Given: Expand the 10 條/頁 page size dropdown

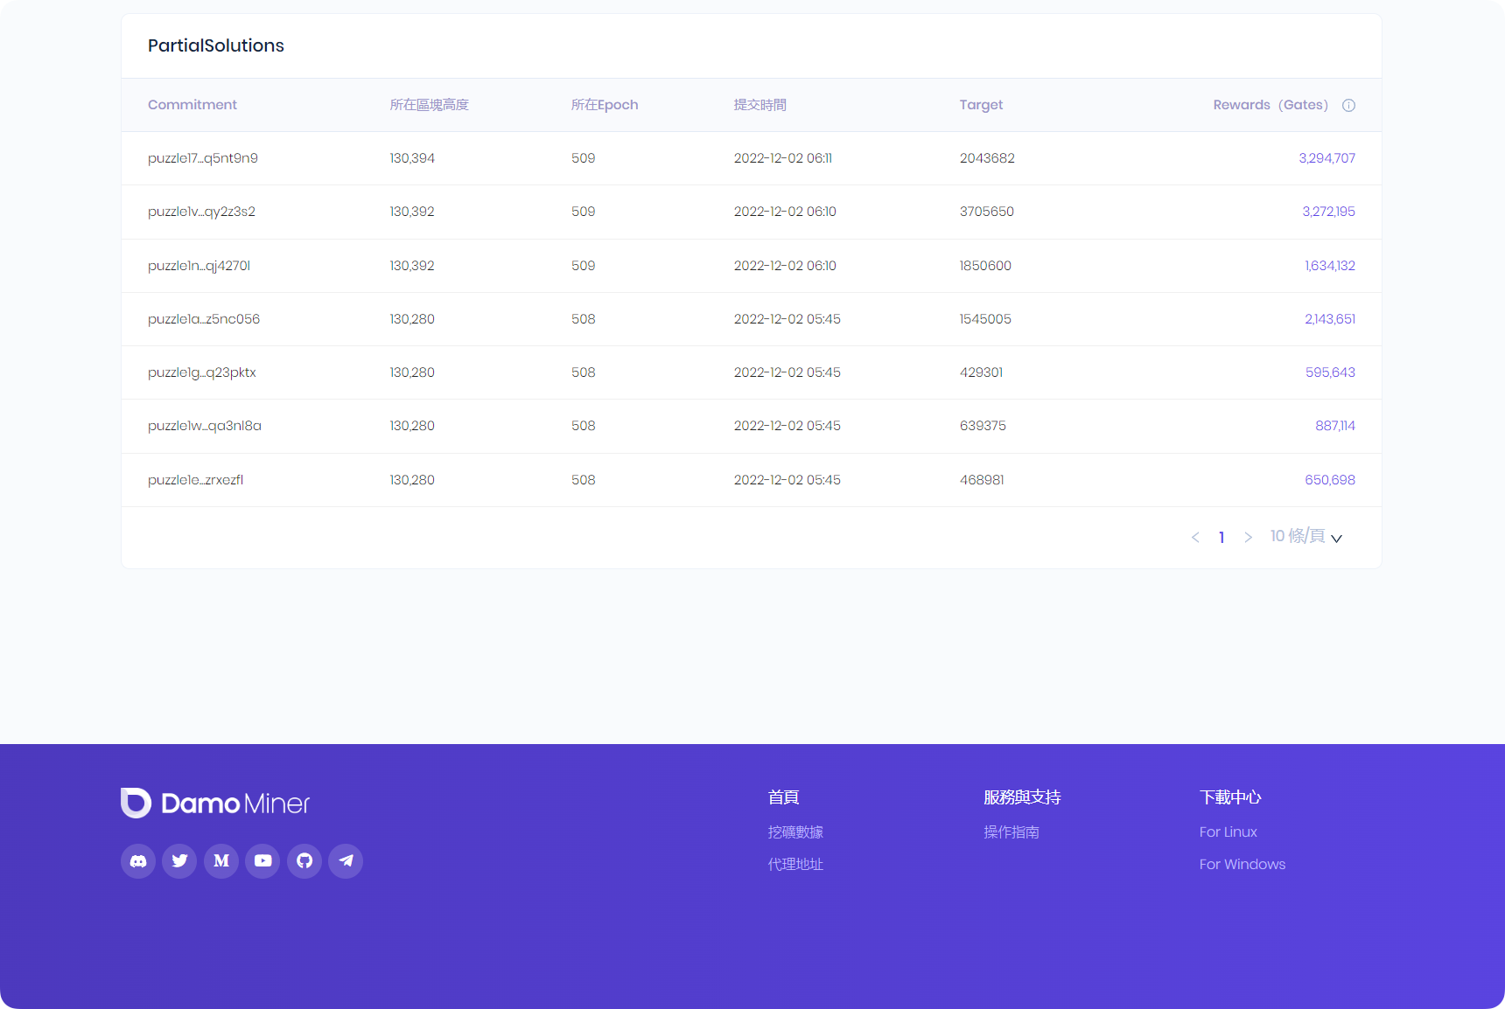Looking at the screenshot, I should point(1305,537).
